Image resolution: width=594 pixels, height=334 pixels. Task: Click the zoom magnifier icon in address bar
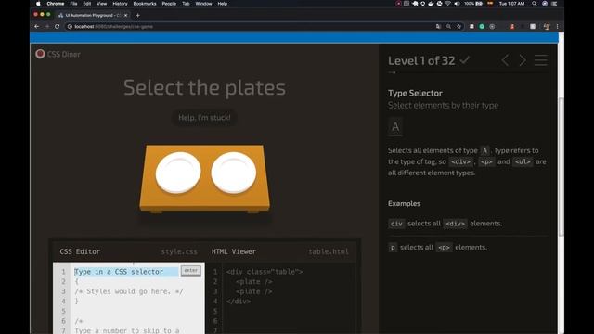(x=448, y=27)
